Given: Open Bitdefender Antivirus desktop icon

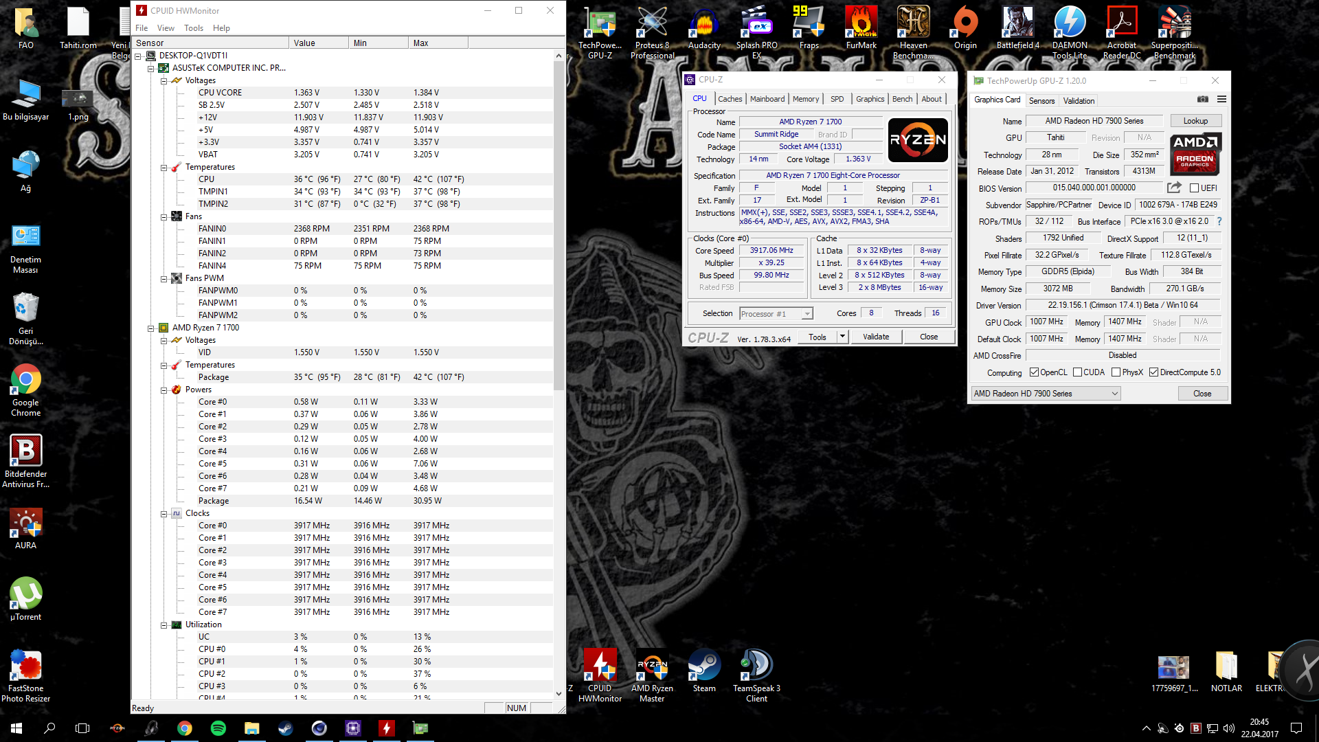Looking at the screenshot, I should click(25, 461).
